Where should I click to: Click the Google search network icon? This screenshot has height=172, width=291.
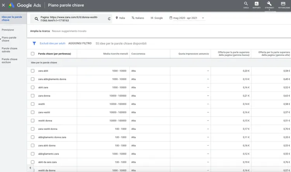(x=152, y=18)
